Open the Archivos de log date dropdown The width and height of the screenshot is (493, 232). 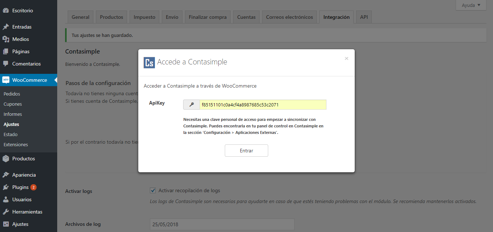(222, 224)
